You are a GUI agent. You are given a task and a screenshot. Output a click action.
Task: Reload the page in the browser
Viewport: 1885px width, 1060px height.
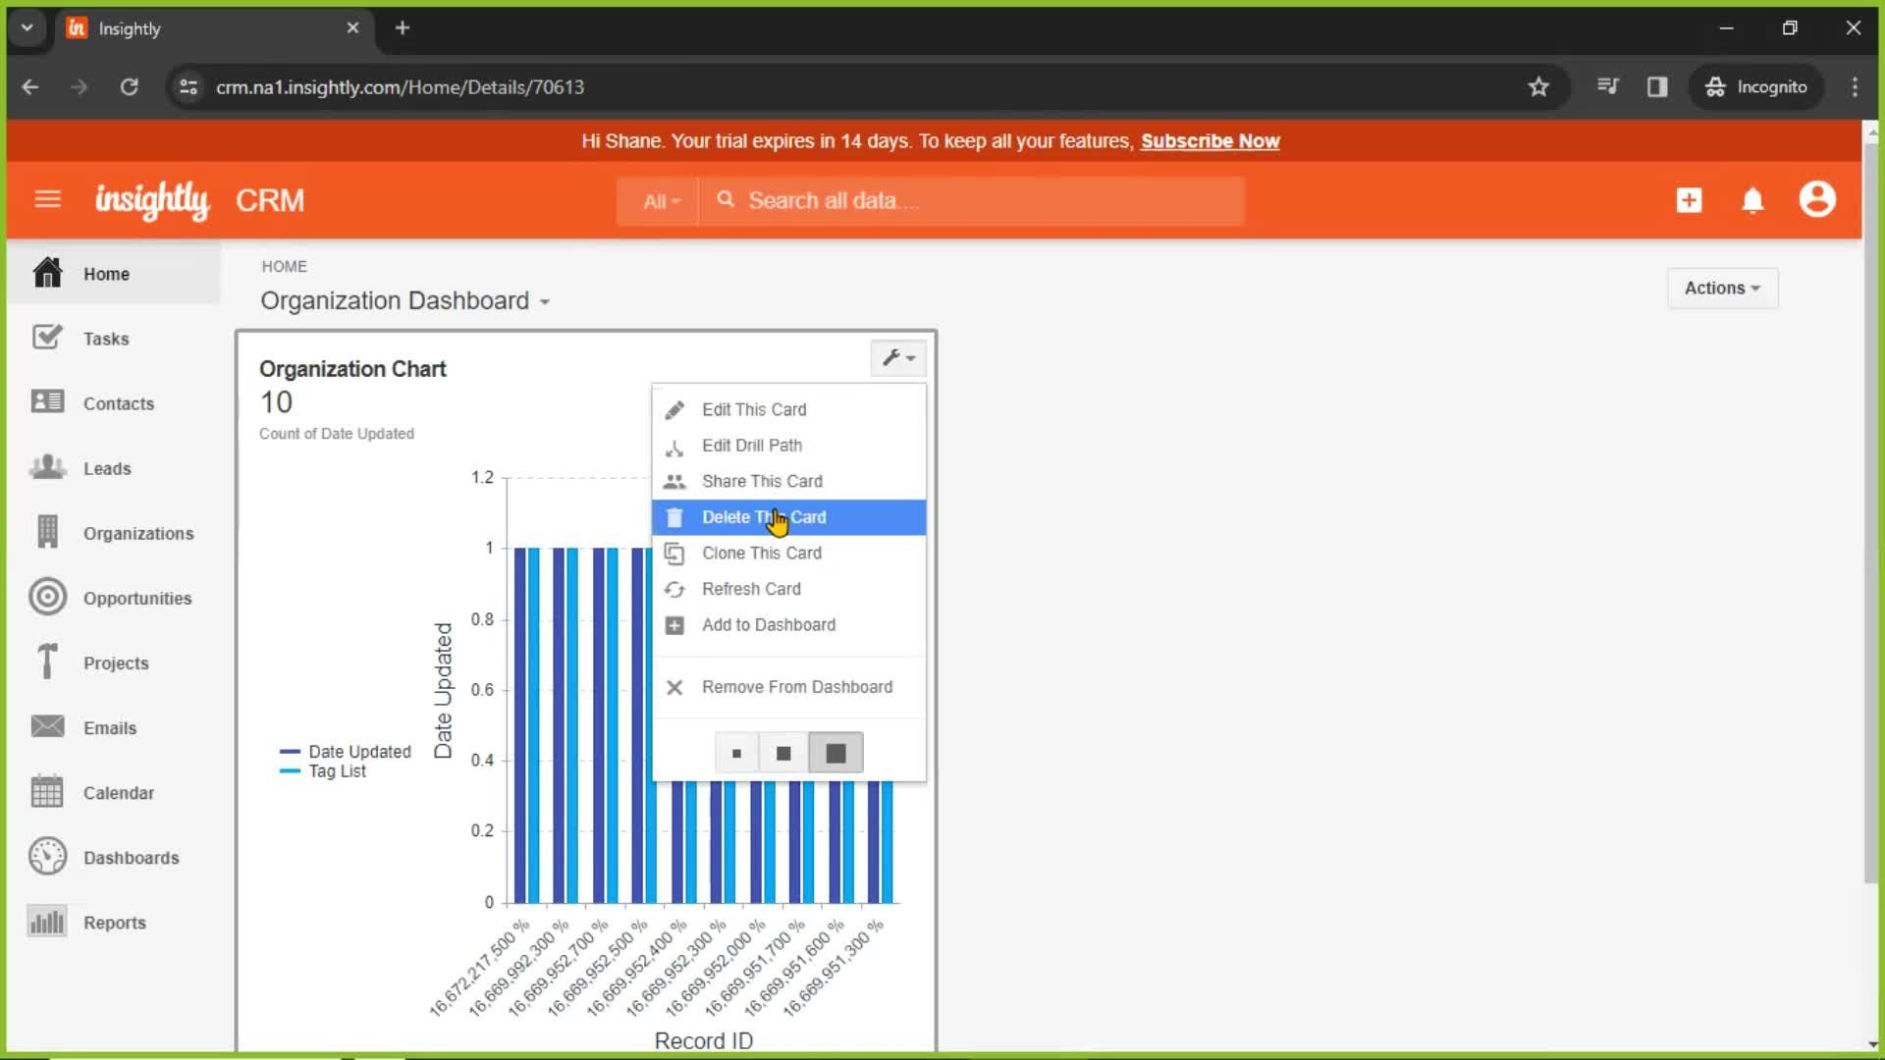[x=129, y=86]
